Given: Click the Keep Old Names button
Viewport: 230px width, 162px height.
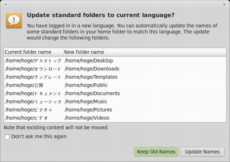Looking at the screenshot, I should coord(156,152).
